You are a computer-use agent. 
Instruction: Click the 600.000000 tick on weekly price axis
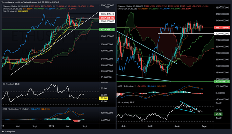pyautogui.click(x=107, y=44)
